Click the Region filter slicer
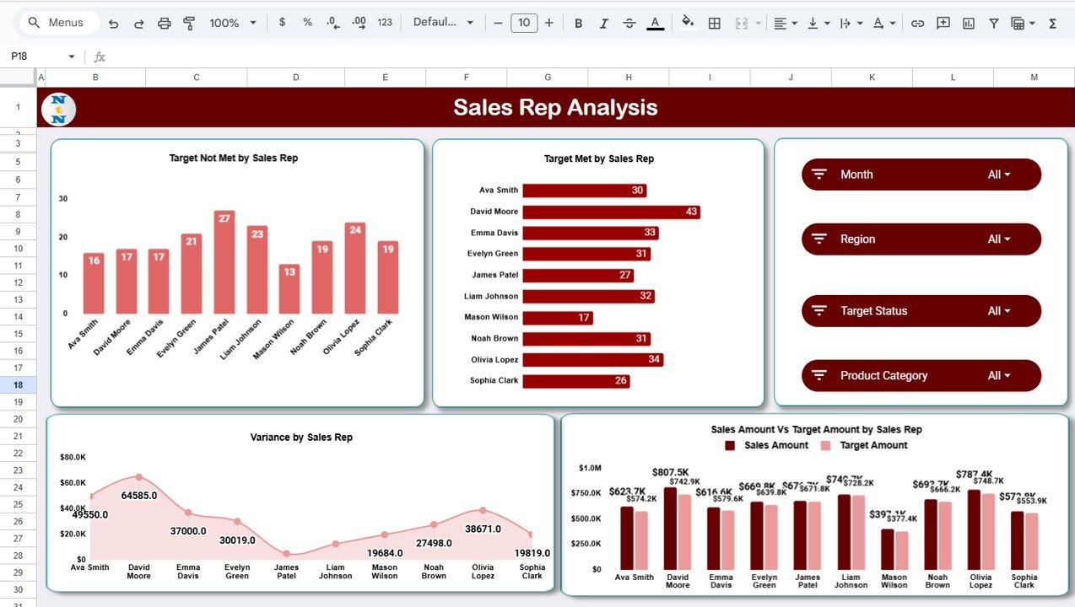 coord(921,239)
